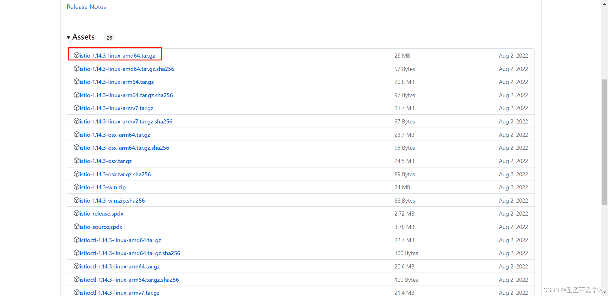
Task: Download istio-1.14.3-win.zip
Action: click(x=103, y=187)
